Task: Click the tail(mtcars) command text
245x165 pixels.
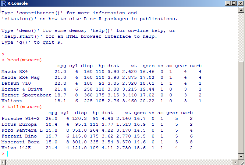Action: pos(25,107)
